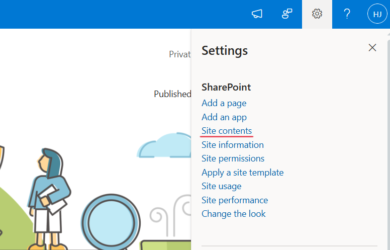Open the chat feedback icon in header
The image size is (390, 250).
tap(287, 14)
